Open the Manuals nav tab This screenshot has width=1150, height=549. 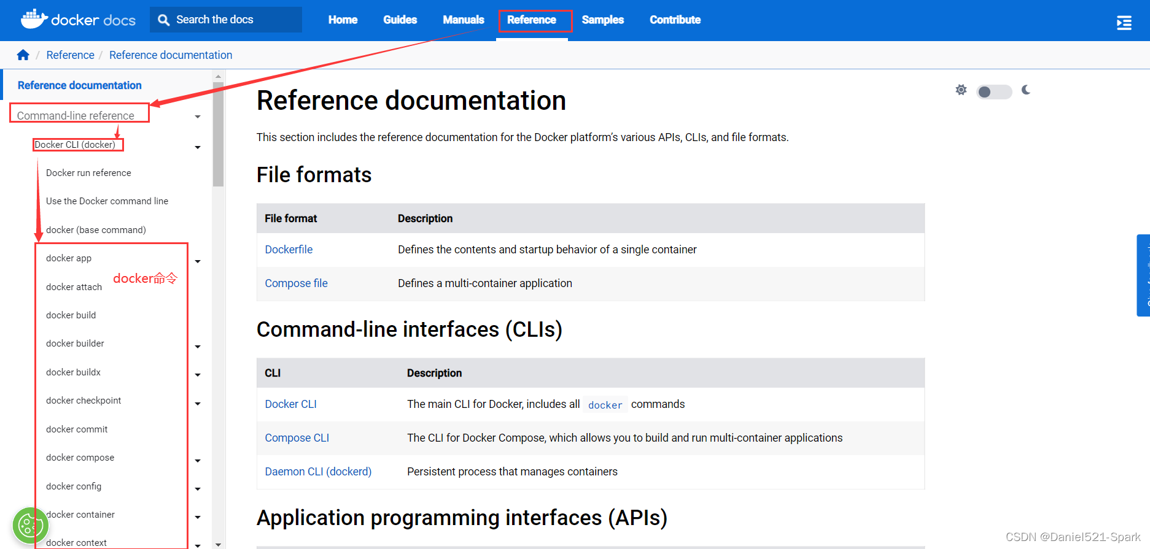(464, 20)
